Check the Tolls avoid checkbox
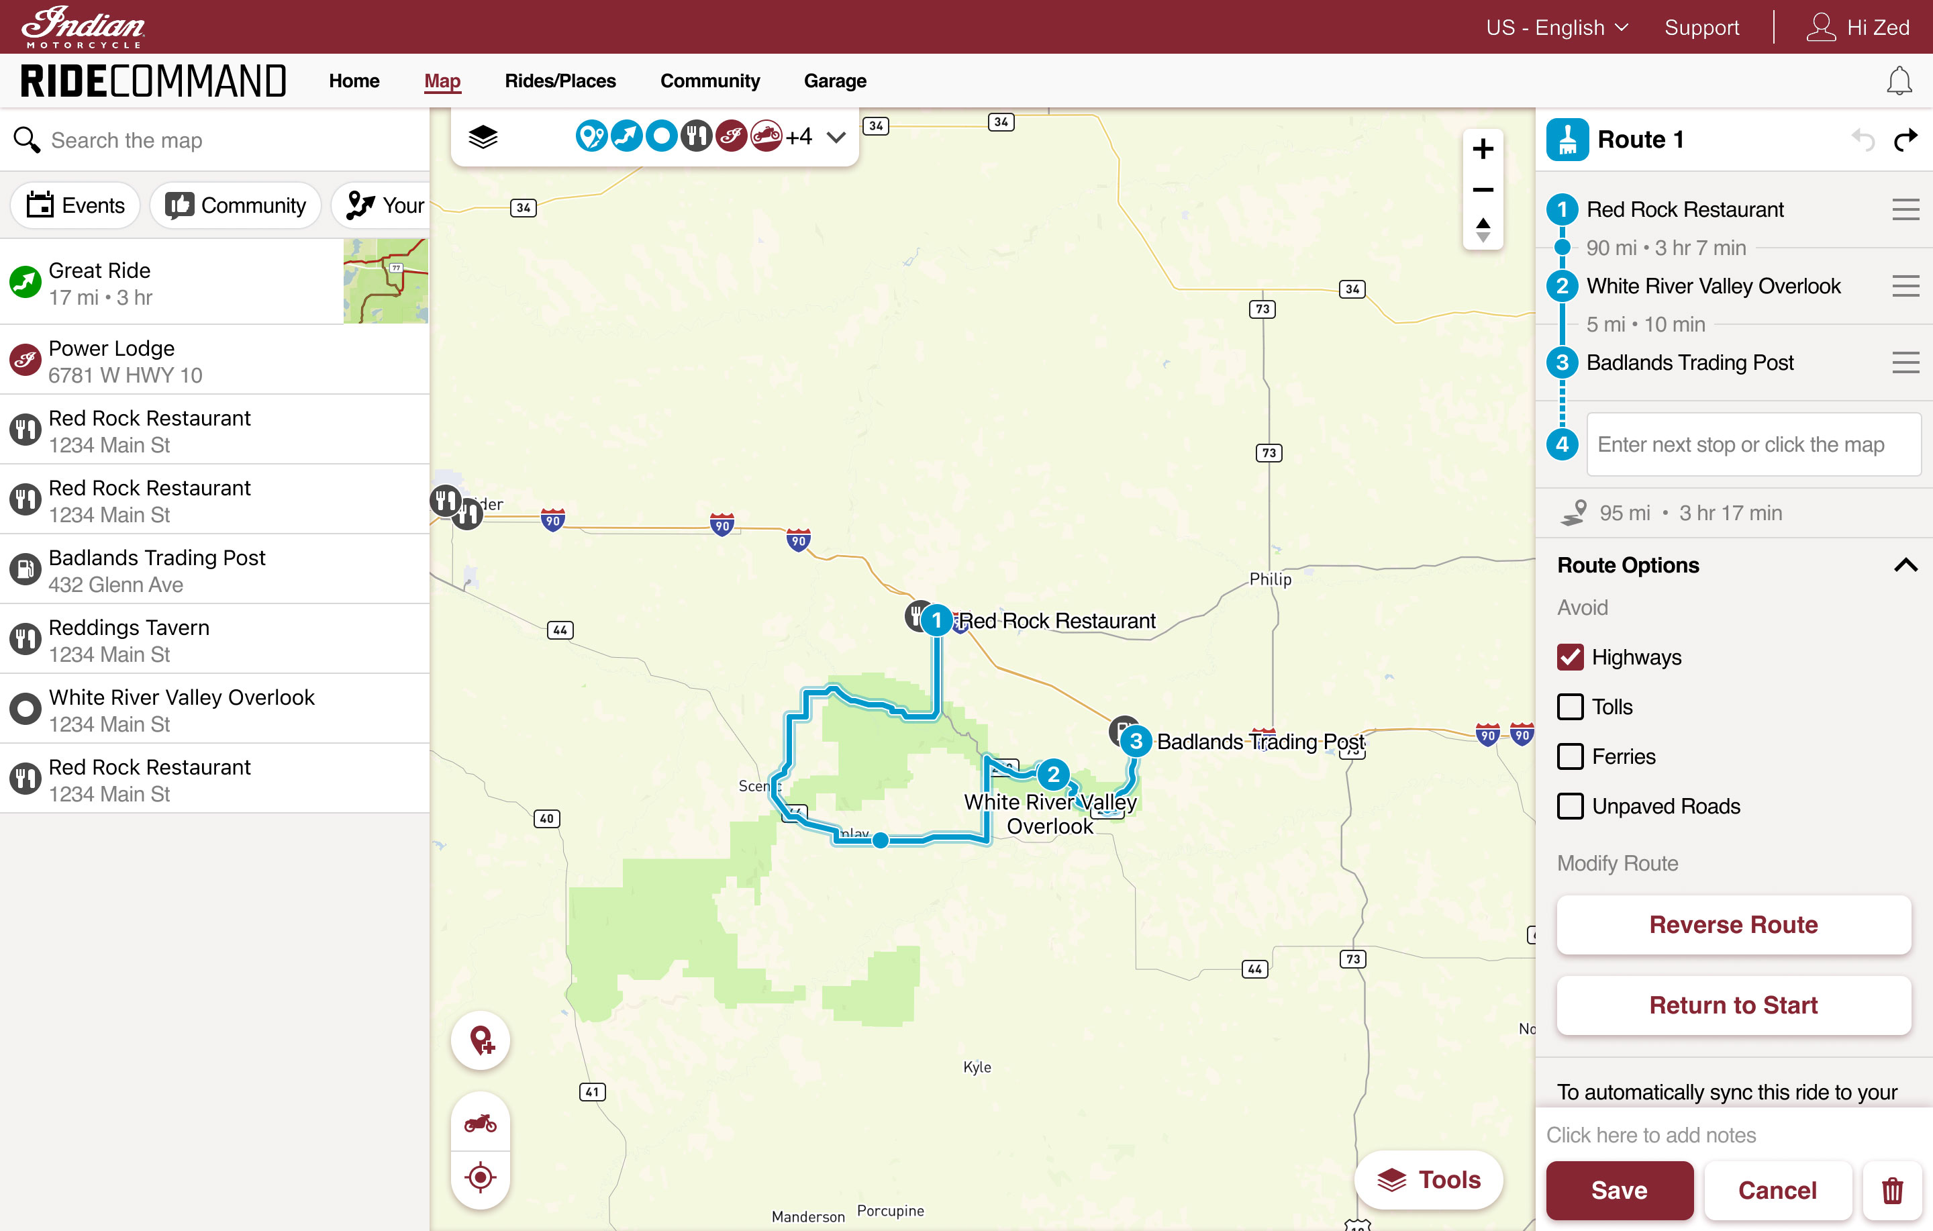 (x=1570, y=707)
